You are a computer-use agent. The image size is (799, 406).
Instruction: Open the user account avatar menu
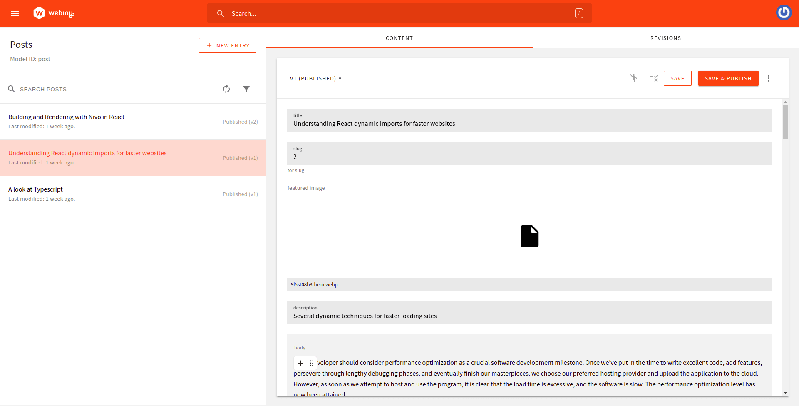(784, 12)
